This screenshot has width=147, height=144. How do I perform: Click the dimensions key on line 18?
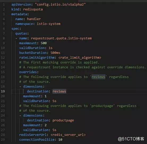pos(33,87)
